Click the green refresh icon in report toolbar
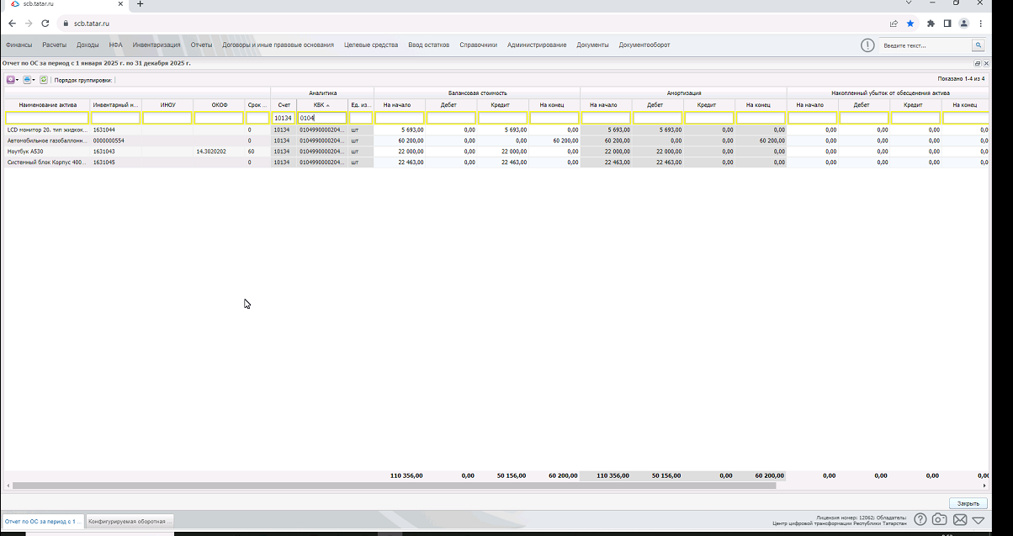1013x536 pixels. [x=44, y=80]
